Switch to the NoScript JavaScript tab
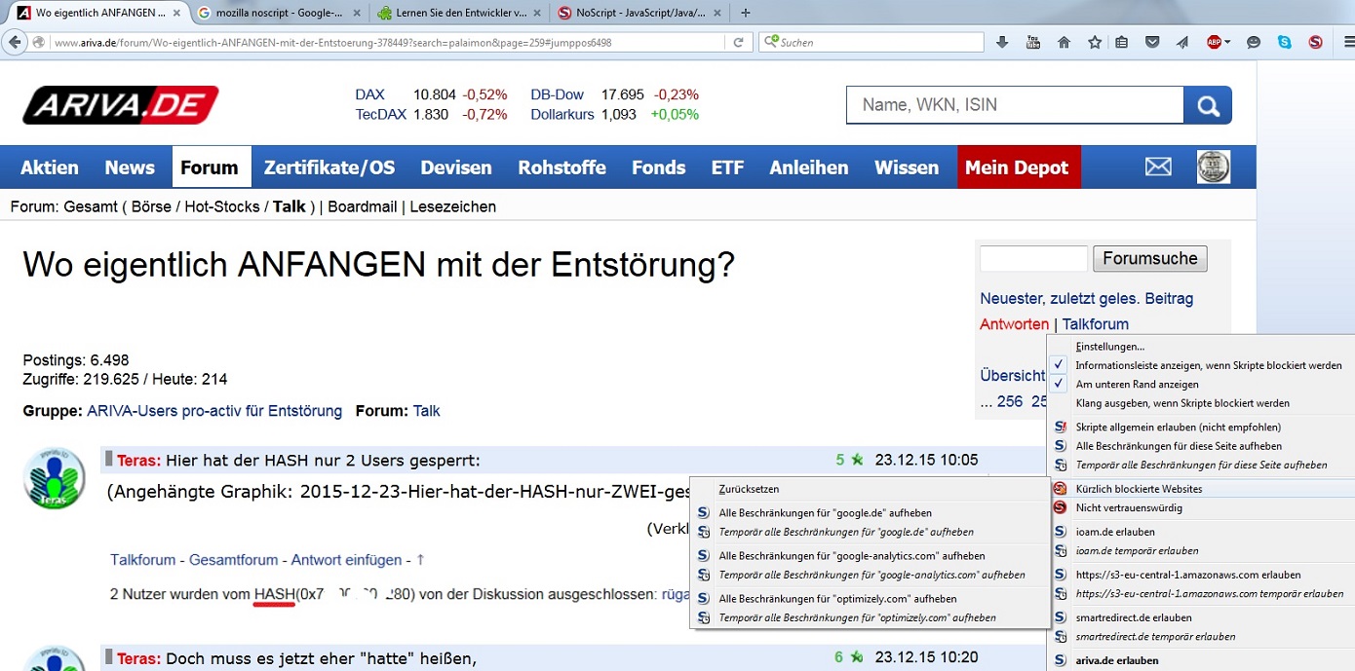Image resolution: width=1355 pixels, height=671 pixels. pos(640,13)
